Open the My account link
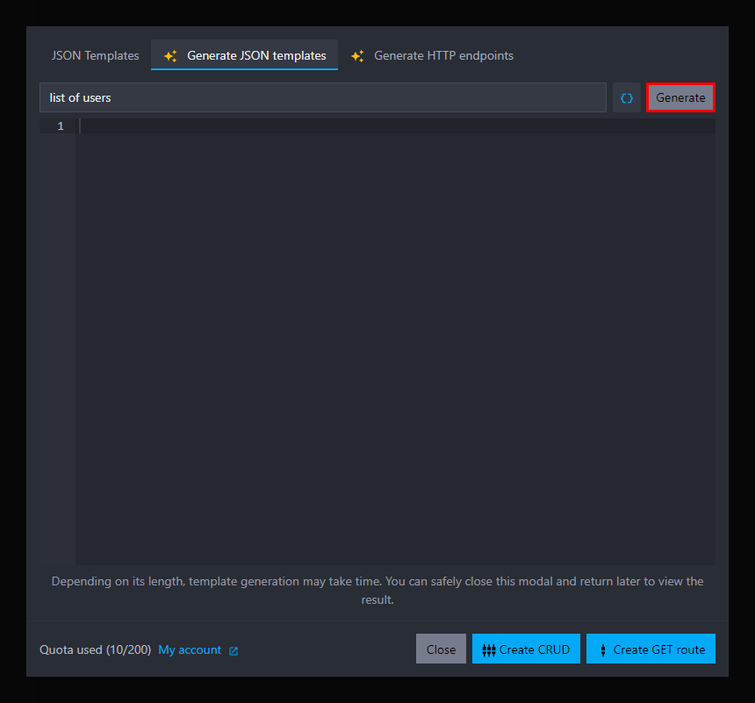The image size is (755, 703). (x=188, y=649)
